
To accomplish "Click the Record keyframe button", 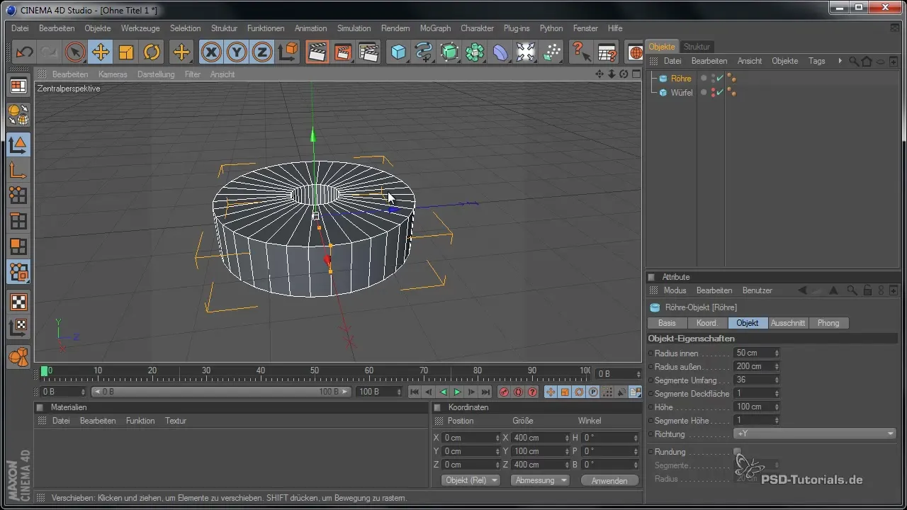I will click(504, 392).
